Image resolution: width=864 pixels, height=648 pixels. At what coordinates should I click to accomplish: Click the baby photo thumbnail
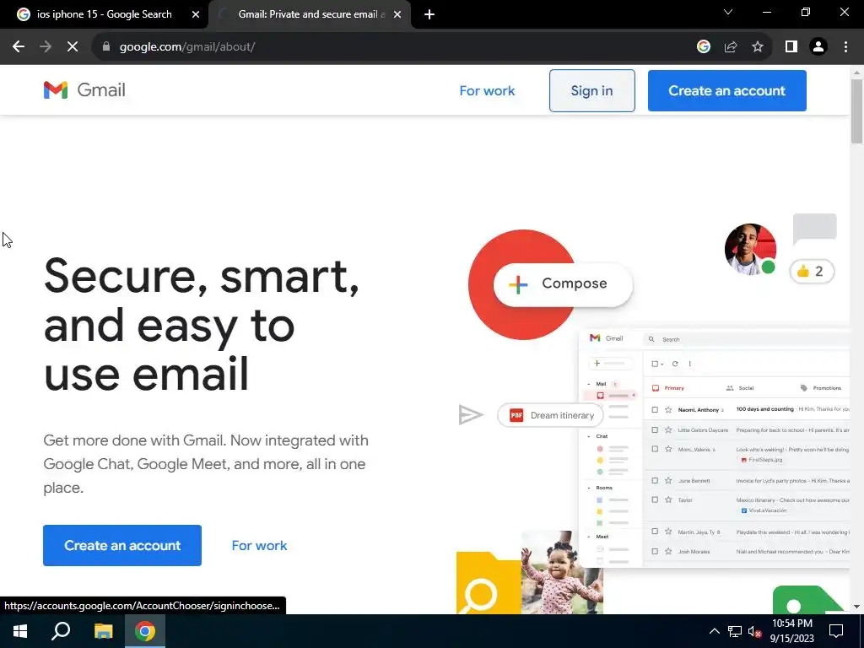coord(562,573)
